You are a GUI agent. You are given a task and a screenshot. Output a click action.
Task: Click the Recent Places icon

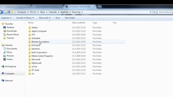(x=5, y=34)
